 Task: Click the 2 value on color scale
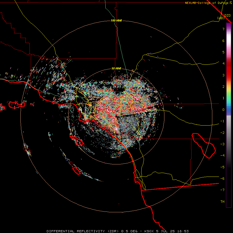(223, 86)
